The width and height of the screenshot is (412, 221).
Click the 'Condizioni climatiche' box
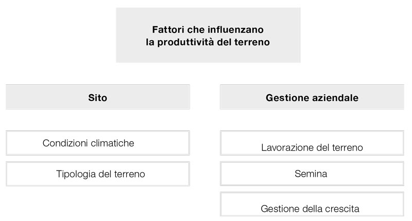click(x=98, y=143)
